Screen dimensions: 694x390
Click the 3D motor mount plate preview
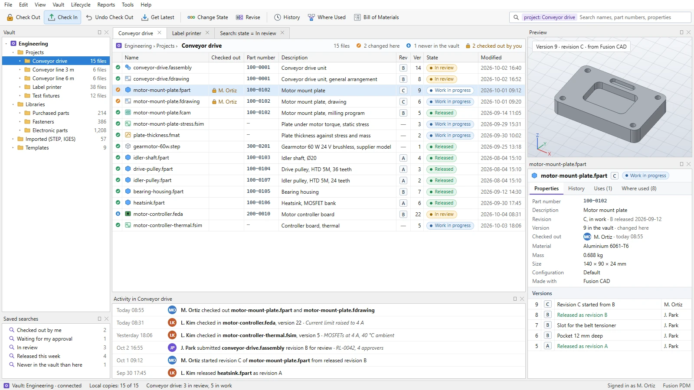coord(610,104)
